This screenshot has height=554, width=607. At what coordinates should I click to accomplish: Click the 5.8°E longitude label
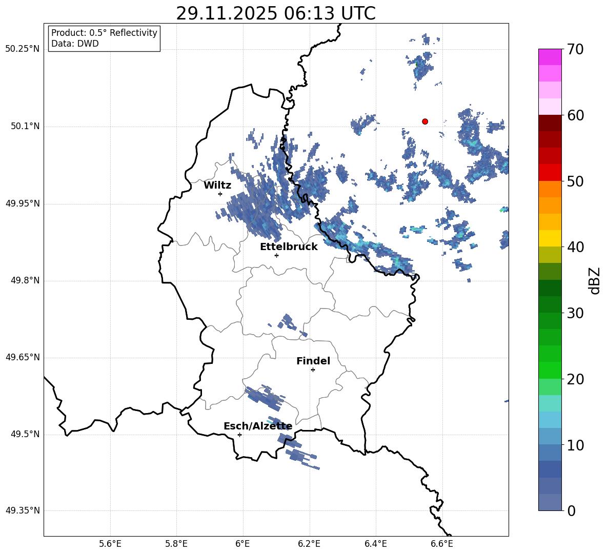(x=176, y=544)
